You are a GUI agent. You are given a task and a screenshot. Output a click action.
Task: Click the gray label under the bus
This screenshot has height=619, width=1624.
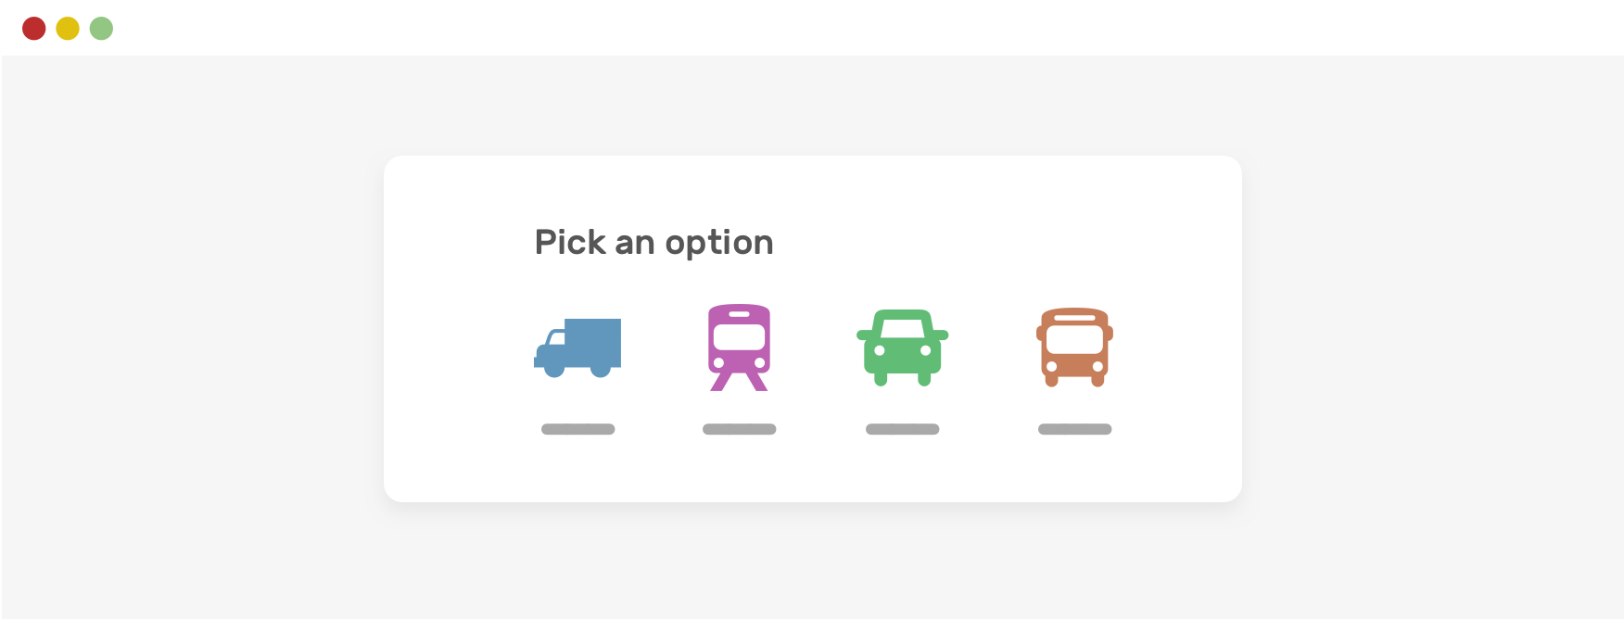(1074, 429)
